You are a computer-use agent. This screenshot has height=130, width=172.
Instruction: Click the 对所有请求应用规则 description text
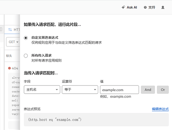coord(47,60)
